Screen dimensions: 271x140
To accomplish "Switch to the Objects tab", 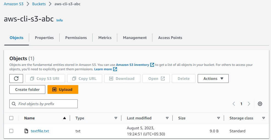I will 16,38.
